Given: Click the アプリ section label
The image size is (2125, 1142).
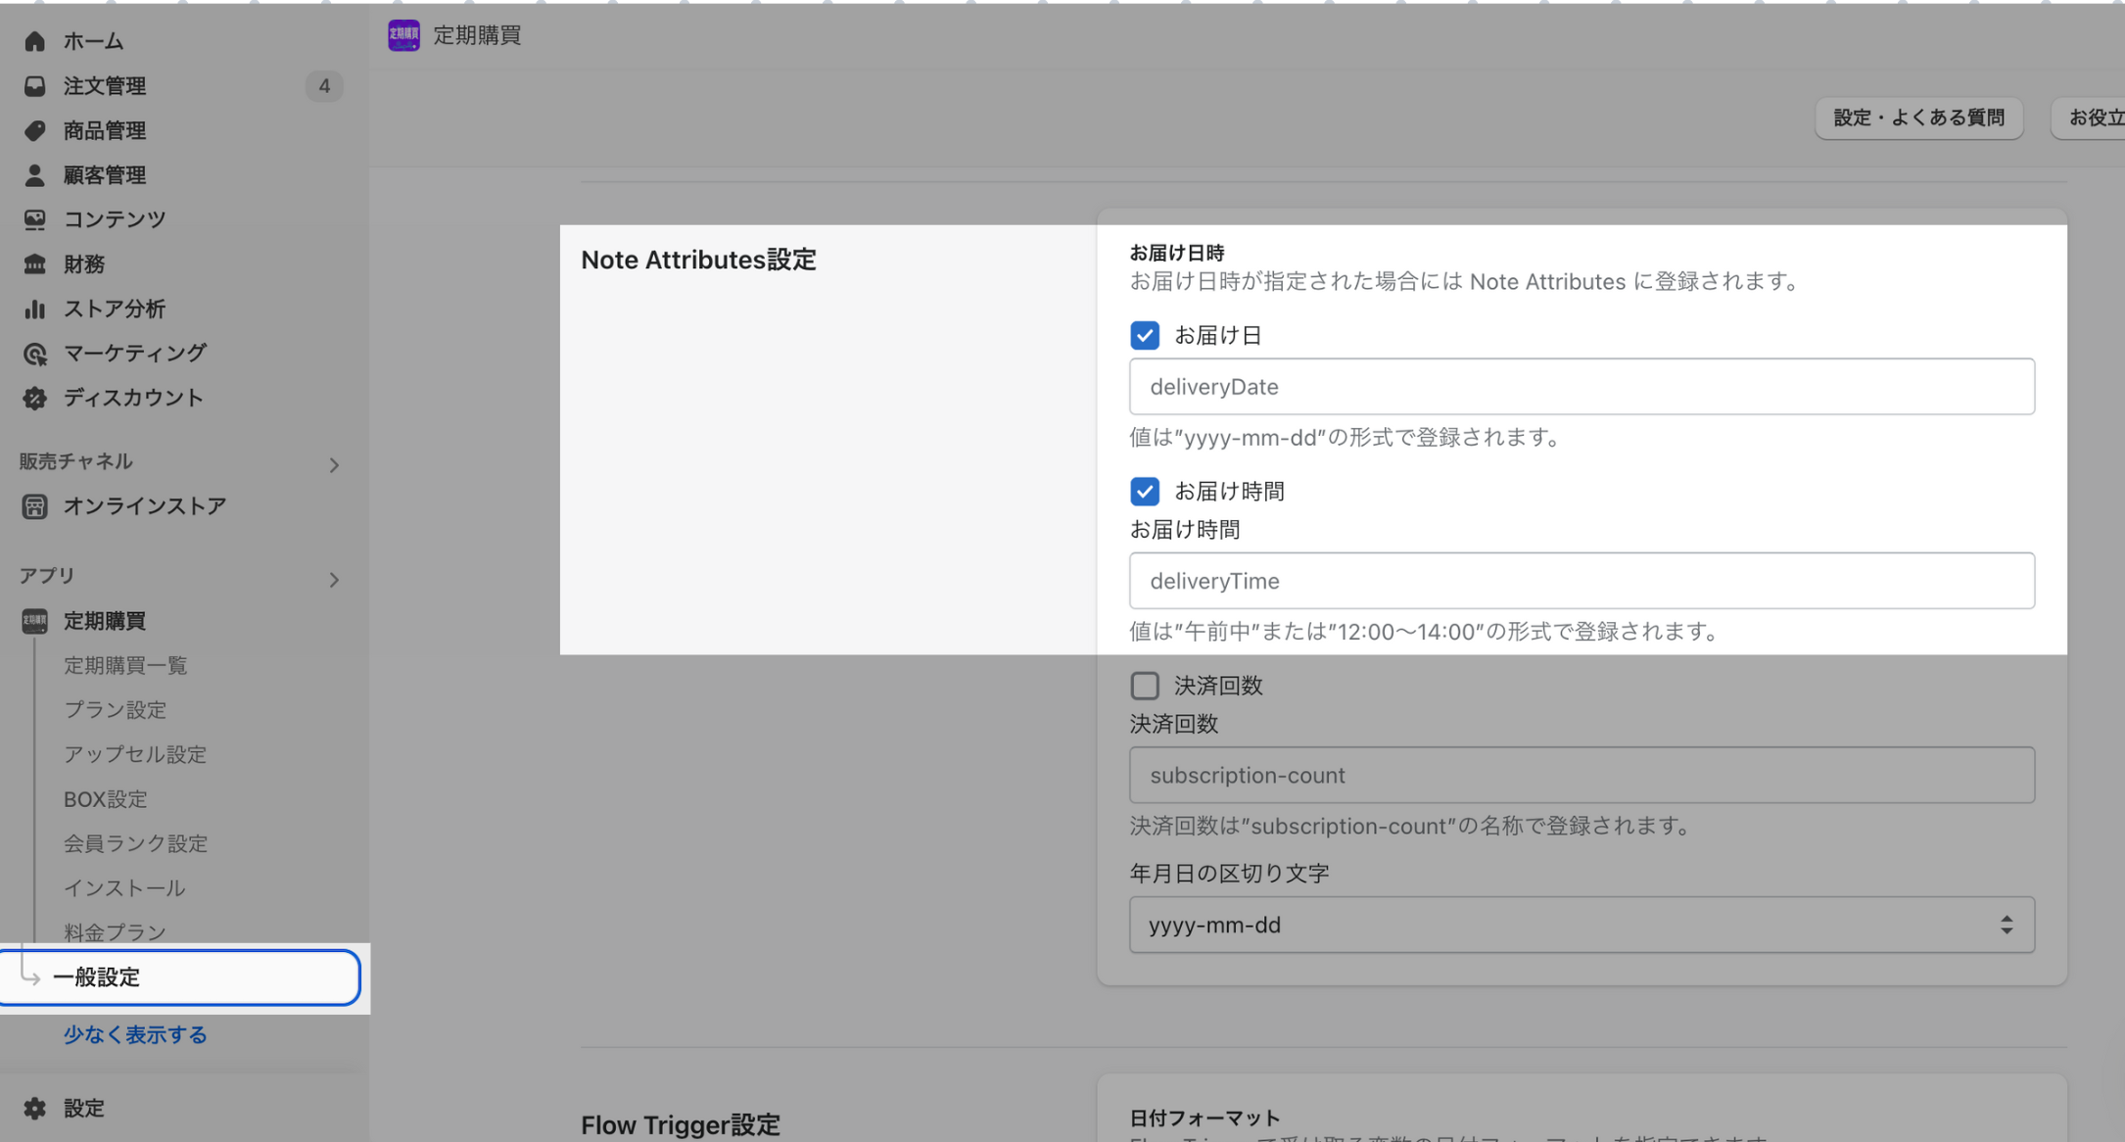Looking at the screenshot, I should (47, 576).
